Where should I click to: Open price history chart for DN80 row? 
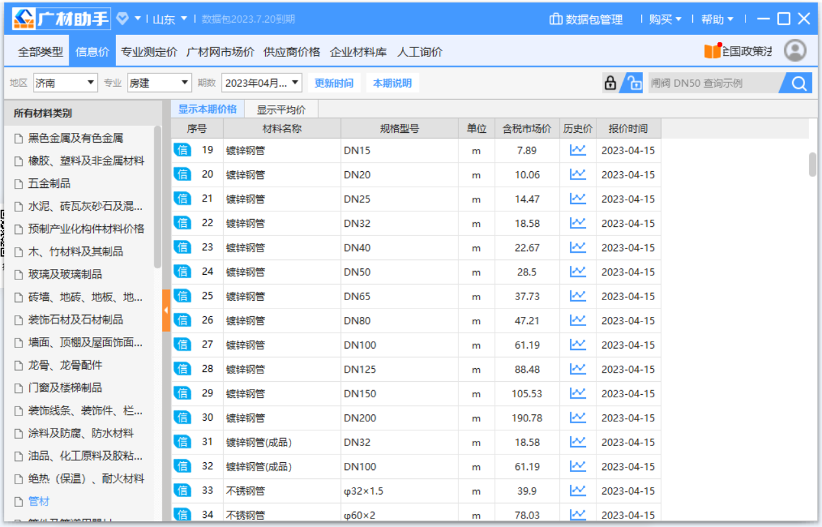(x=578, y=320)
